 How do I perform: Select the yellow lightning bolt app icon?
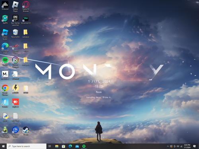click(16, 89)
